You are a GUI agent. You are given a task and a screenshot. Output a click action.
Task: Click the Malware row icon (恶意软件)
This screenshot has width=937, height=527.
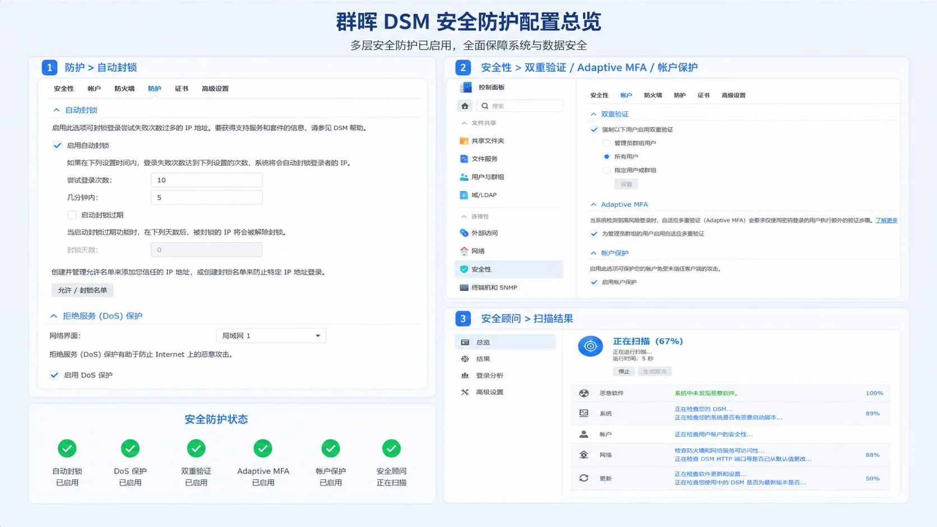[584, 393]
